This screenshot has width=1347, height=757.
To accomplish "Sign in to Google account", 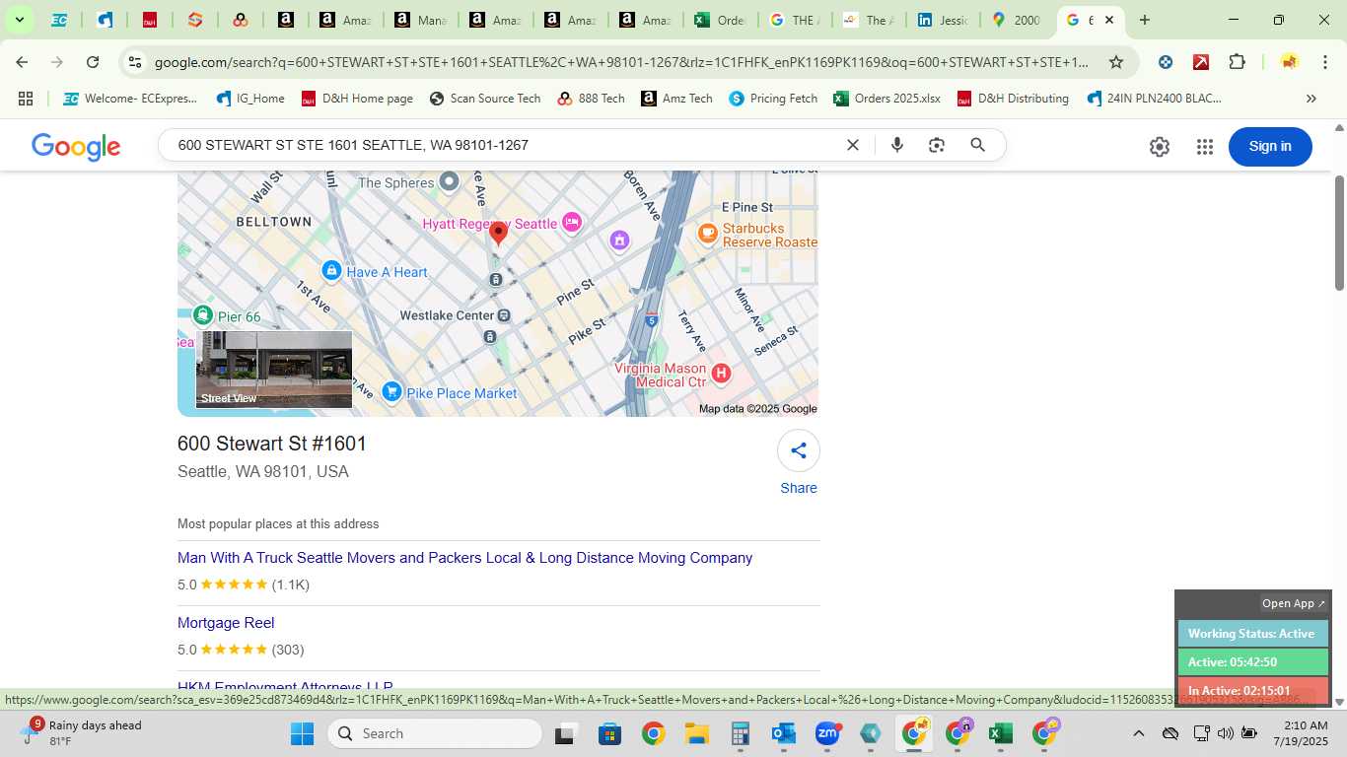I will [1270, 147].
